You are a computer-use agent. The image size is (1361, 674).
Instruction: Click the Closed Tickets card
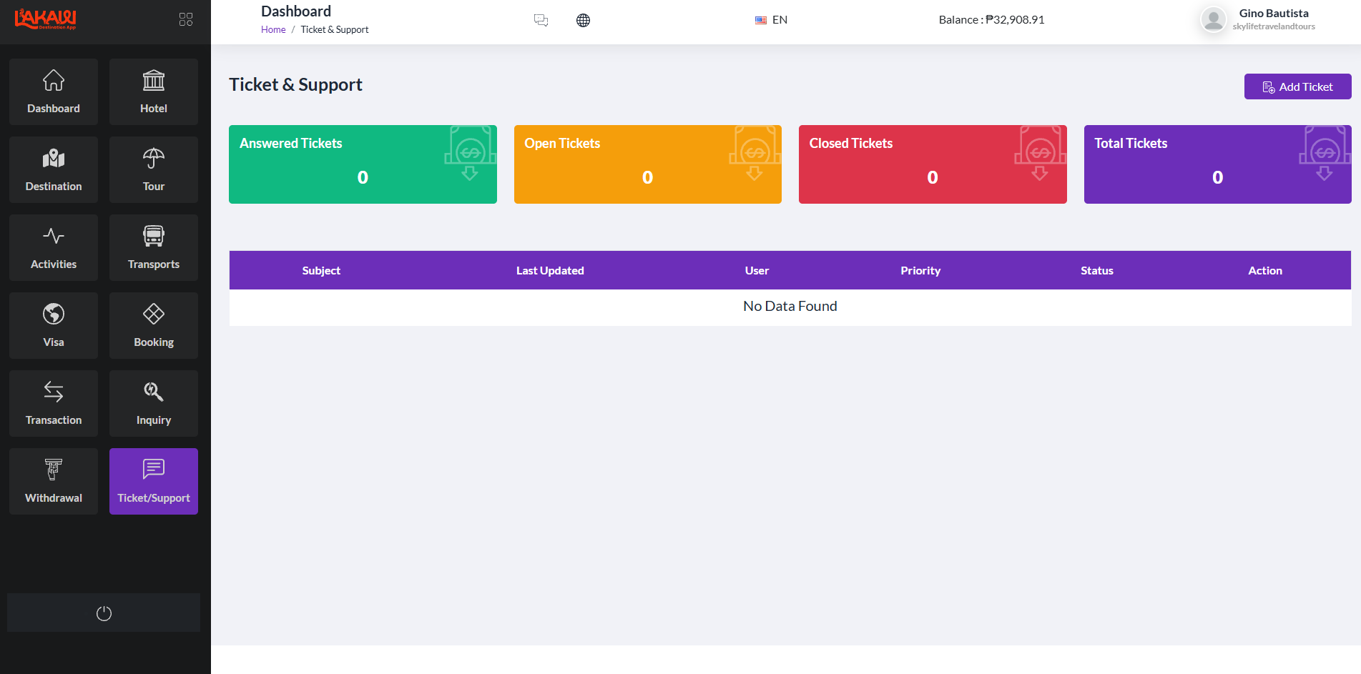point(933,164)
